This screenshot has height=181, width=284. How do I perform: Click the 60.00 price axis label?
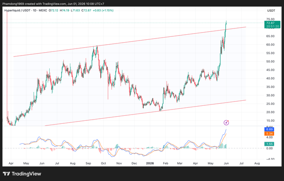click(270, 45)
